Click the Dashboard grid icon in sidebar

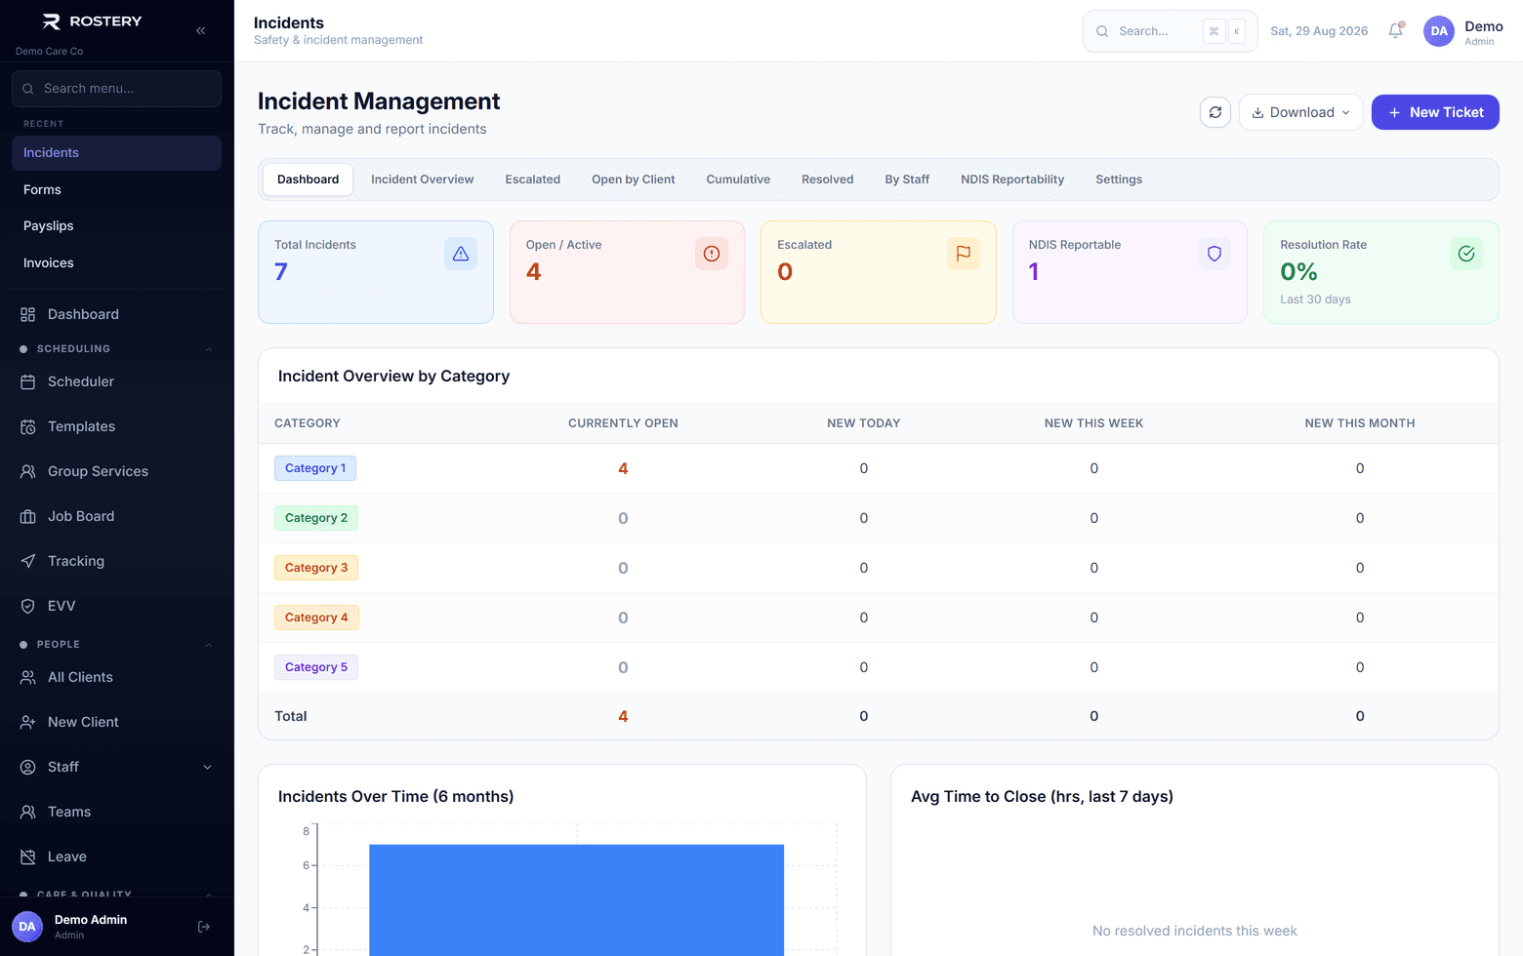coord(28,314)
